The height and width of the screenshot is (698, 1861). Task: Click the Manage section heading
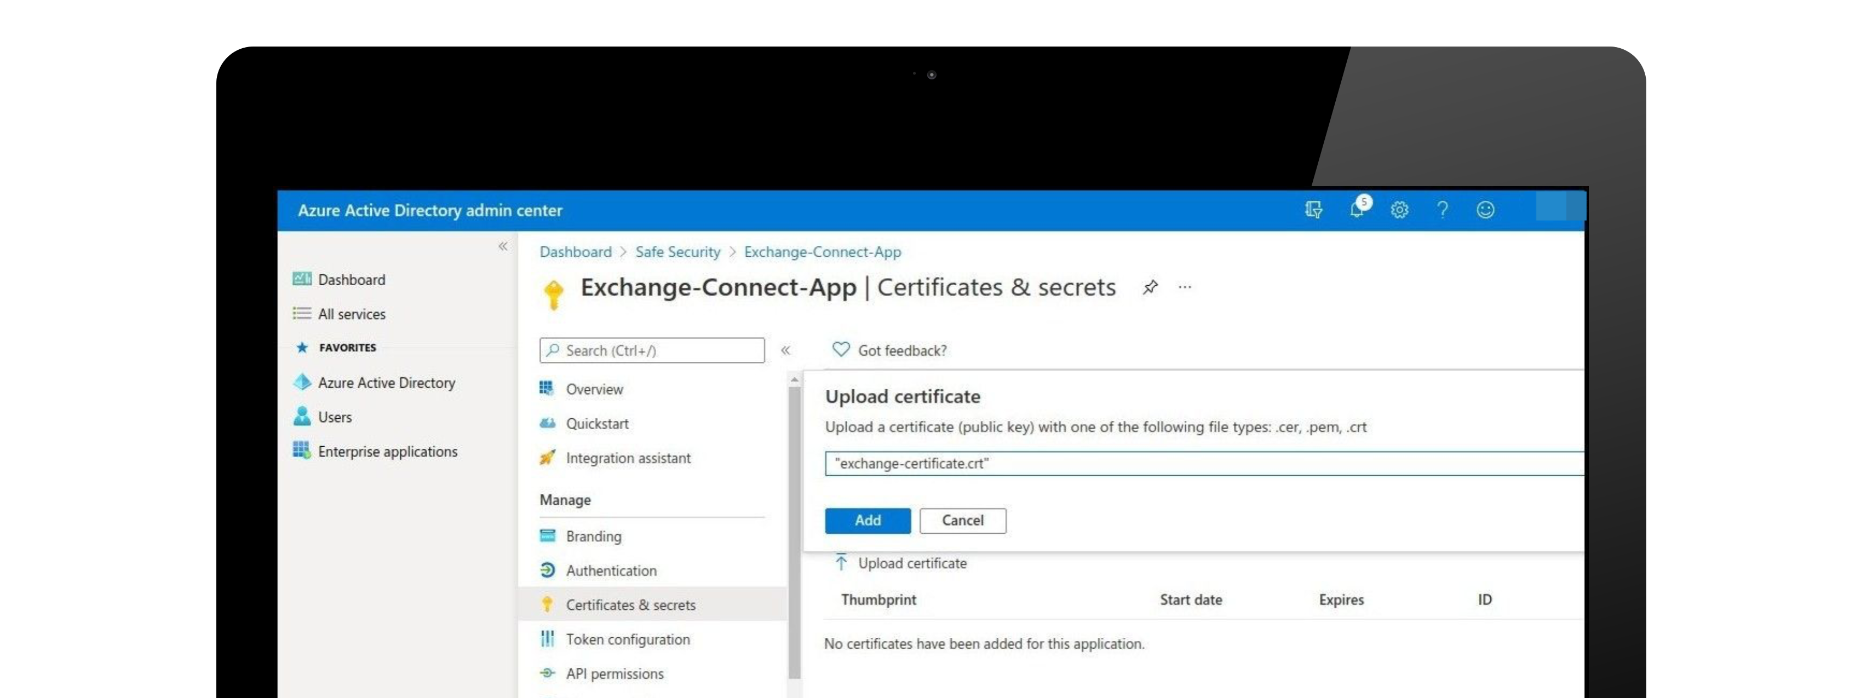[x=565, y=499]
